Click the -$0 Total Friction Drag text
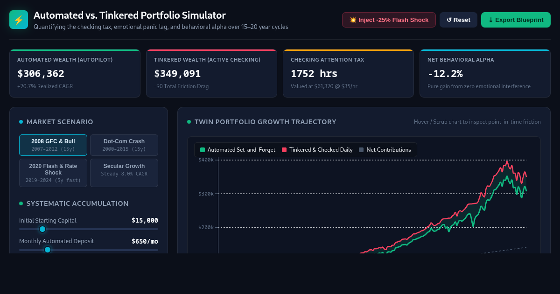The image size is (560, 294). pos(181,86)
